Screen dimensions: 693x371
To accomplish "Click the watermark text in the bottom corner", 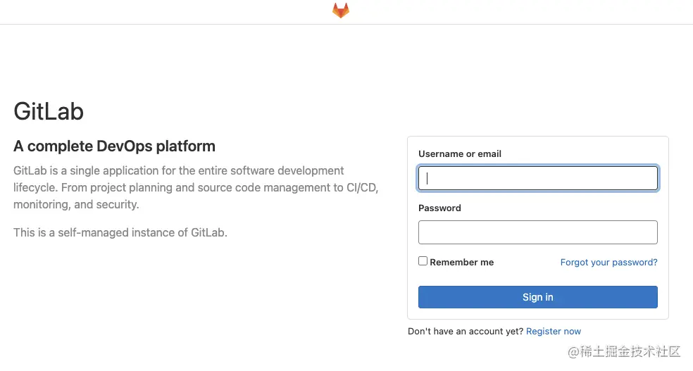I will (x=624, y=351).
